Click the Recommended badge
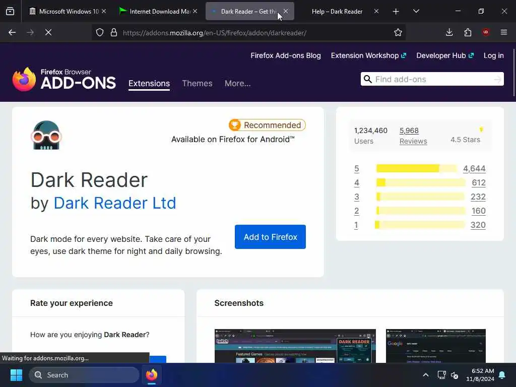The height and width of the screenshot is (387, 516). [267, 125]
